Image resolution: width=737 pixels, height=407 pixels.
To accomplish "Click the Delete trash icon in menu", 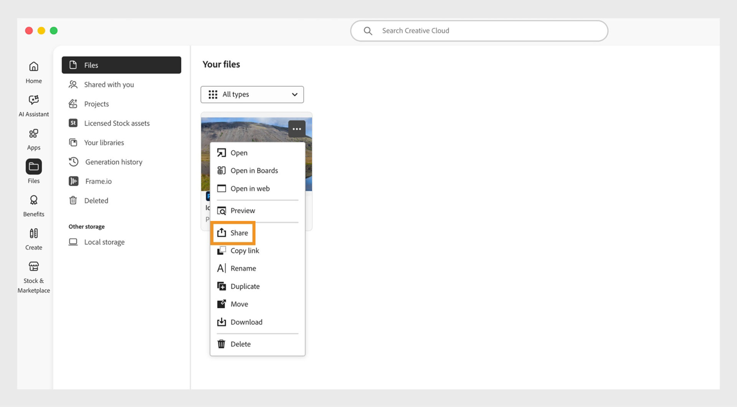I will [221, 344].
